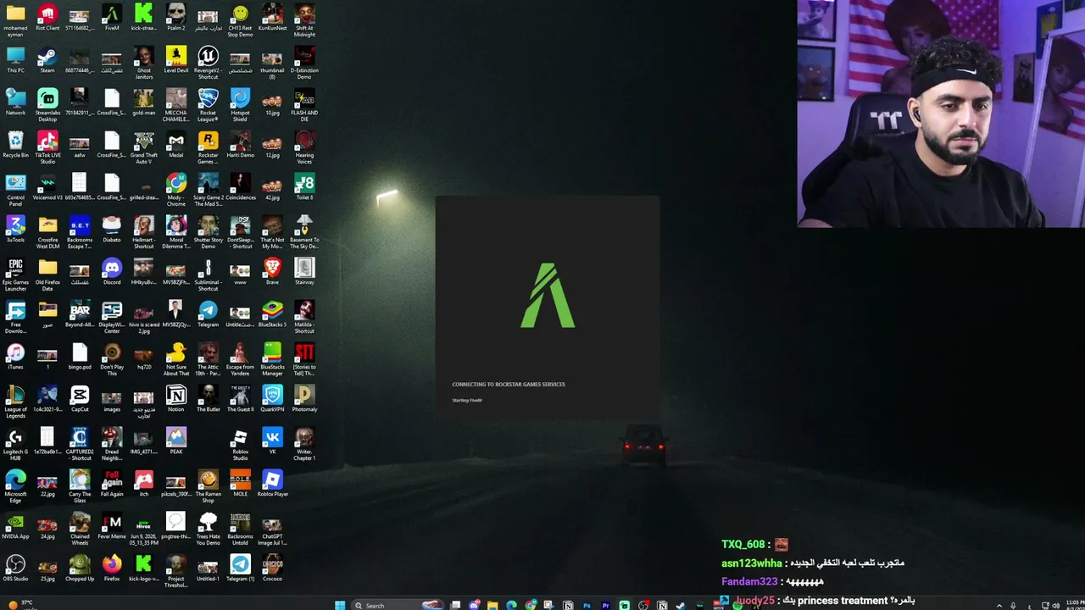Show hidden system tray icons

point(999,605)
